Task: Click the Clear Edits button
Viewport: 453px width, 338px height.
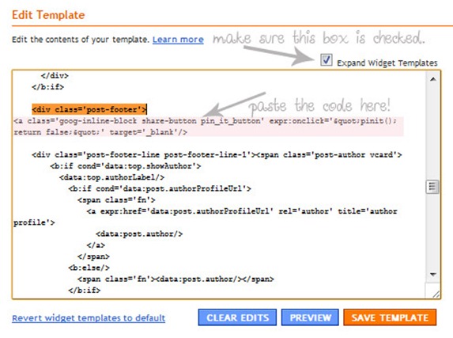Action: (237, 317)
